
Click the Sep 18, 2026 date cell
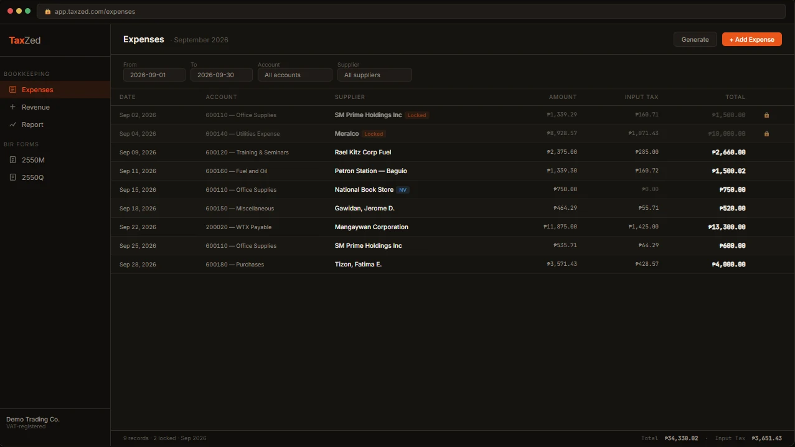pyautogui.click(x=138, y=209)
